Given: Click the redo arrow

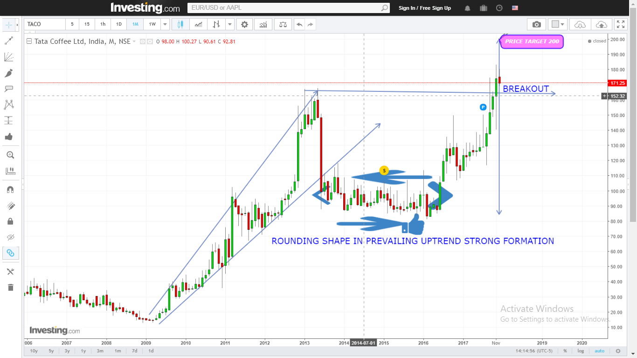Looking at the screenshot, I should [x=310, y=24].
